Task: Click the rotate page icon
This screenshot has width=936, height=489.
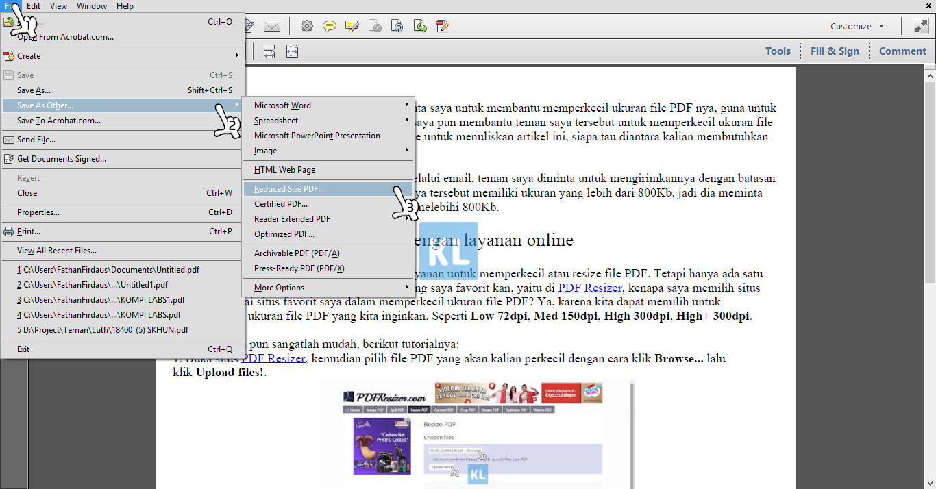Action: 397,27
